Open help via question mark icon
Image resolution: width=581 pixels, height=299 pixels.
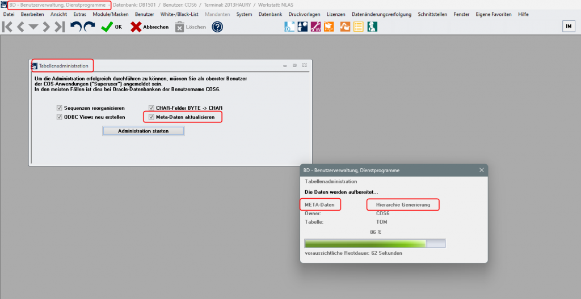click(217, 27)
